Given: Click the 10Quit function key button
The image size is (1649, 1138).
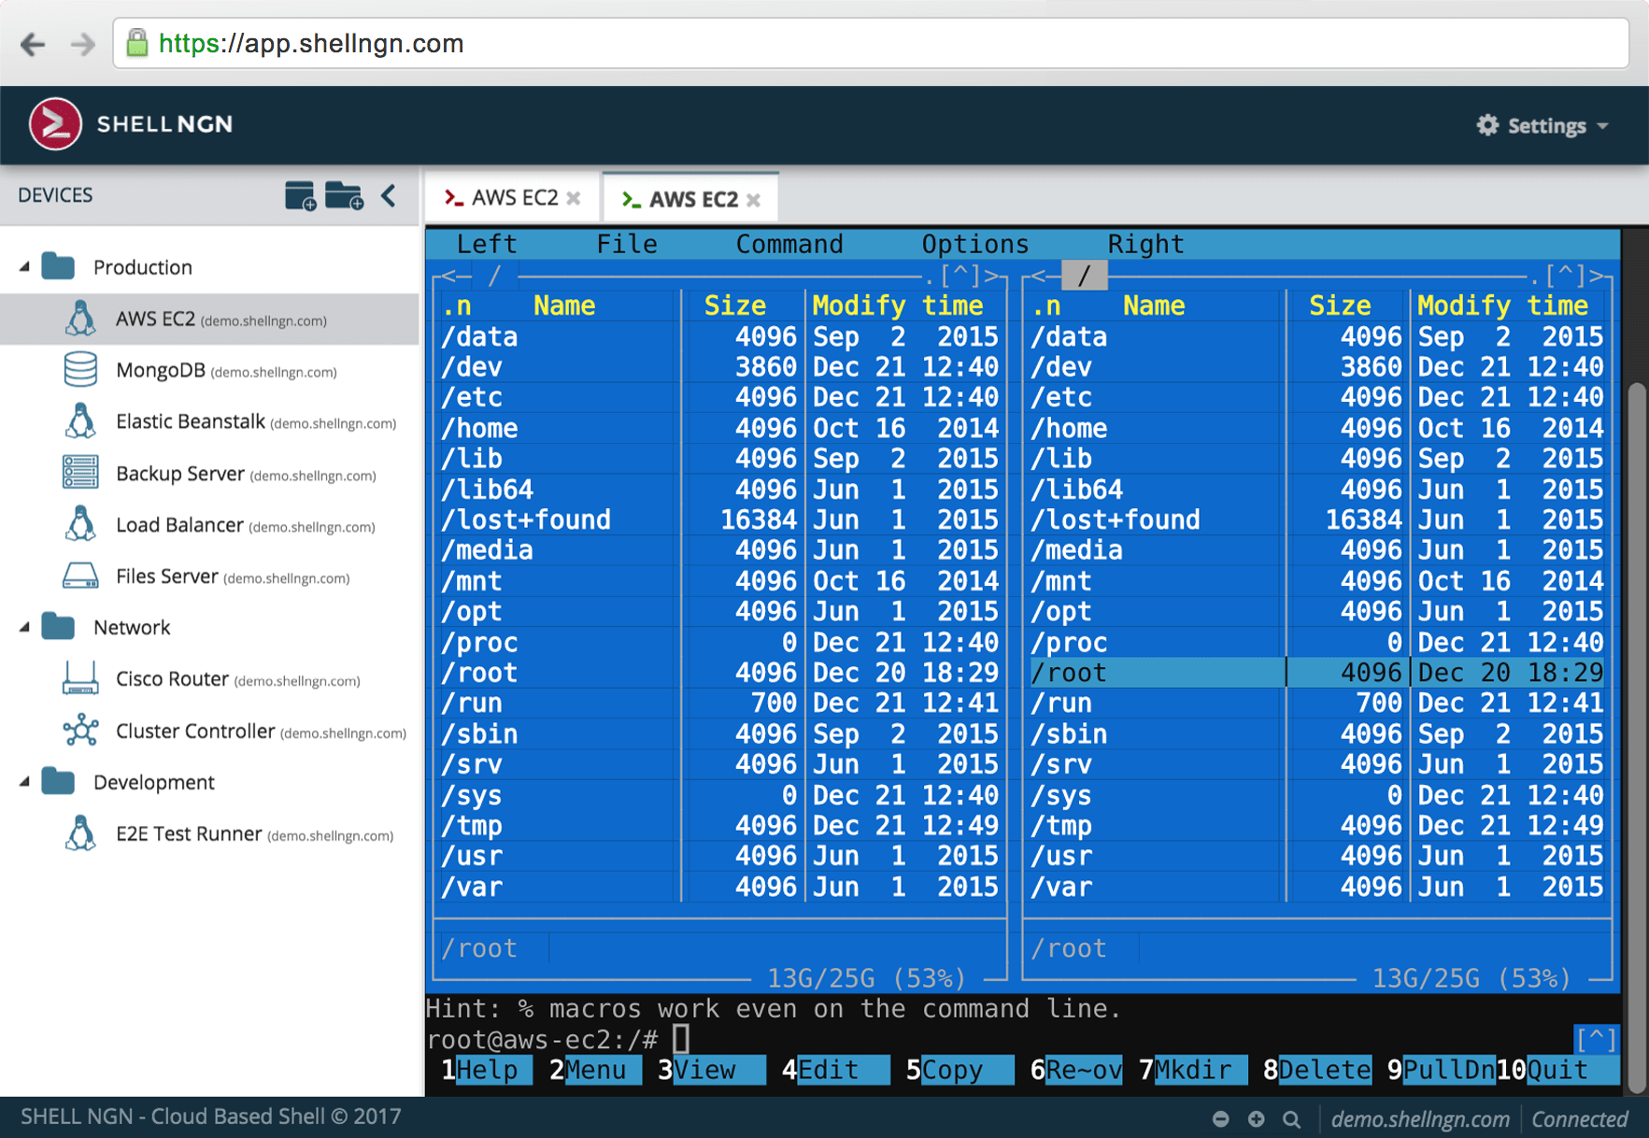Looking at the screenshot, I should pyautogui.click(x=1557, y=1070).
